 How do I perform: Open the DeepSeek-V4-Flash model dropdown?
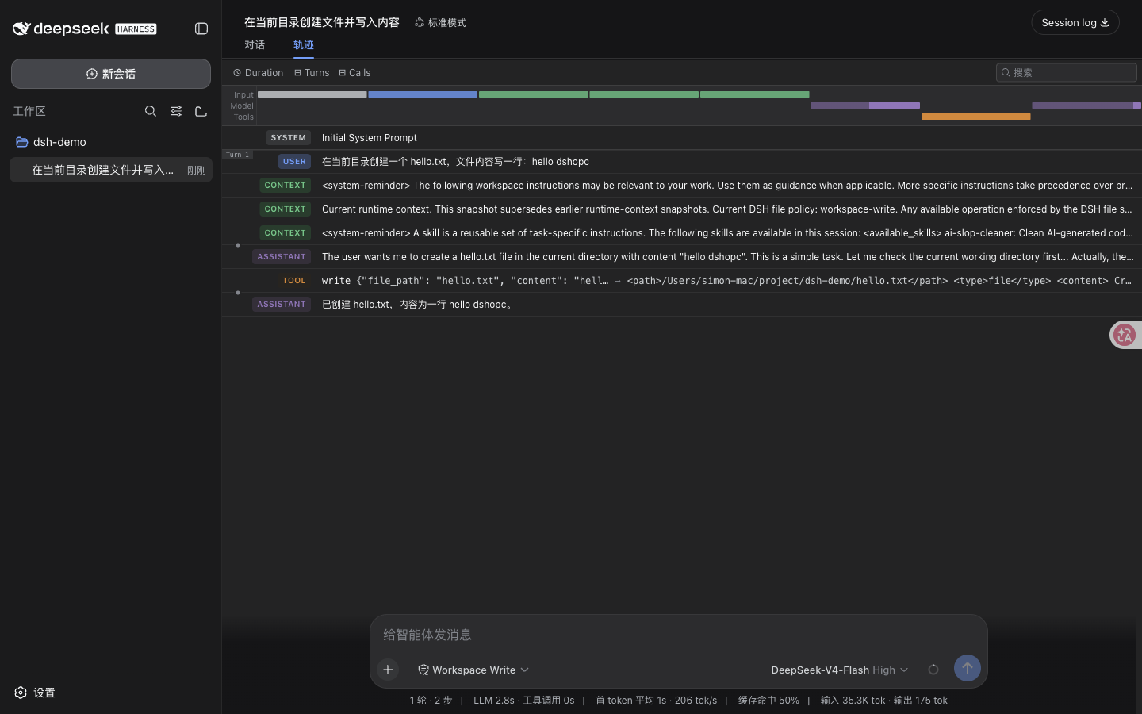(x=840, y=670)
